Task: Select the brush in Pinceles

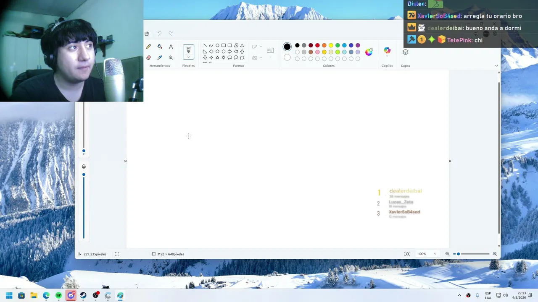Action: coord(188,49)
